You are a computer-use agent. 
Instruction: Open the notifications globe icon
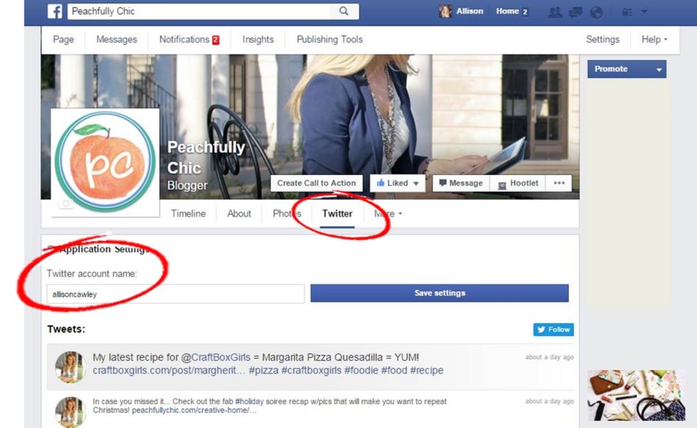click(x=596, y=12)
